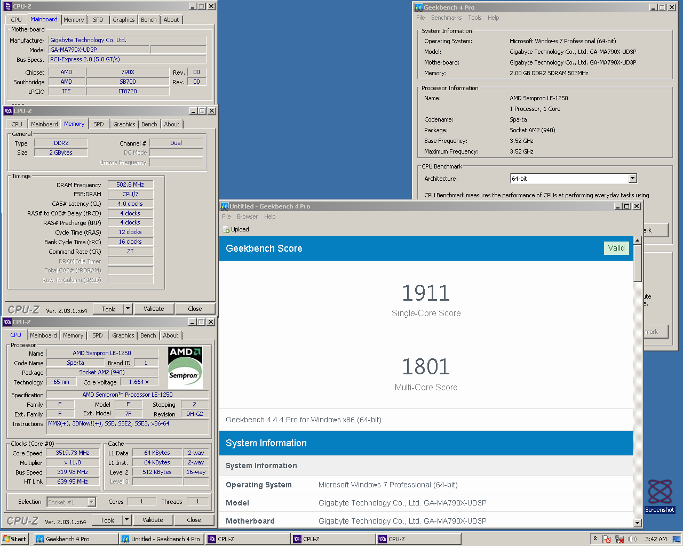Switch to Mainboard tab in Memory window
Screen dimensions: 683x546
coord(44,124)
